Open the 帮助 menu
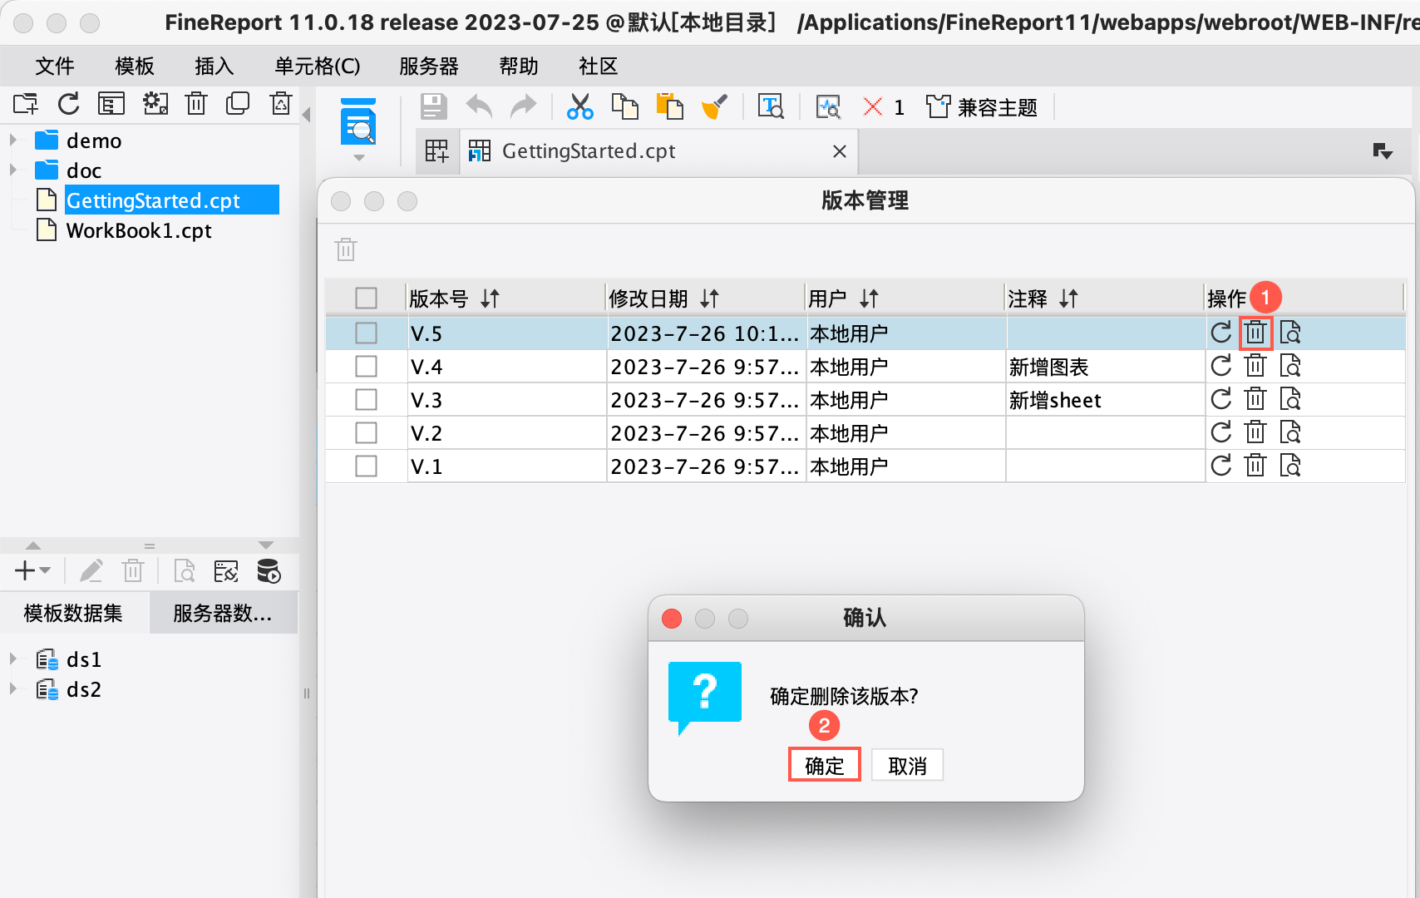Image resolution: width=1420 pixels, height=898 pixels. 519,66
